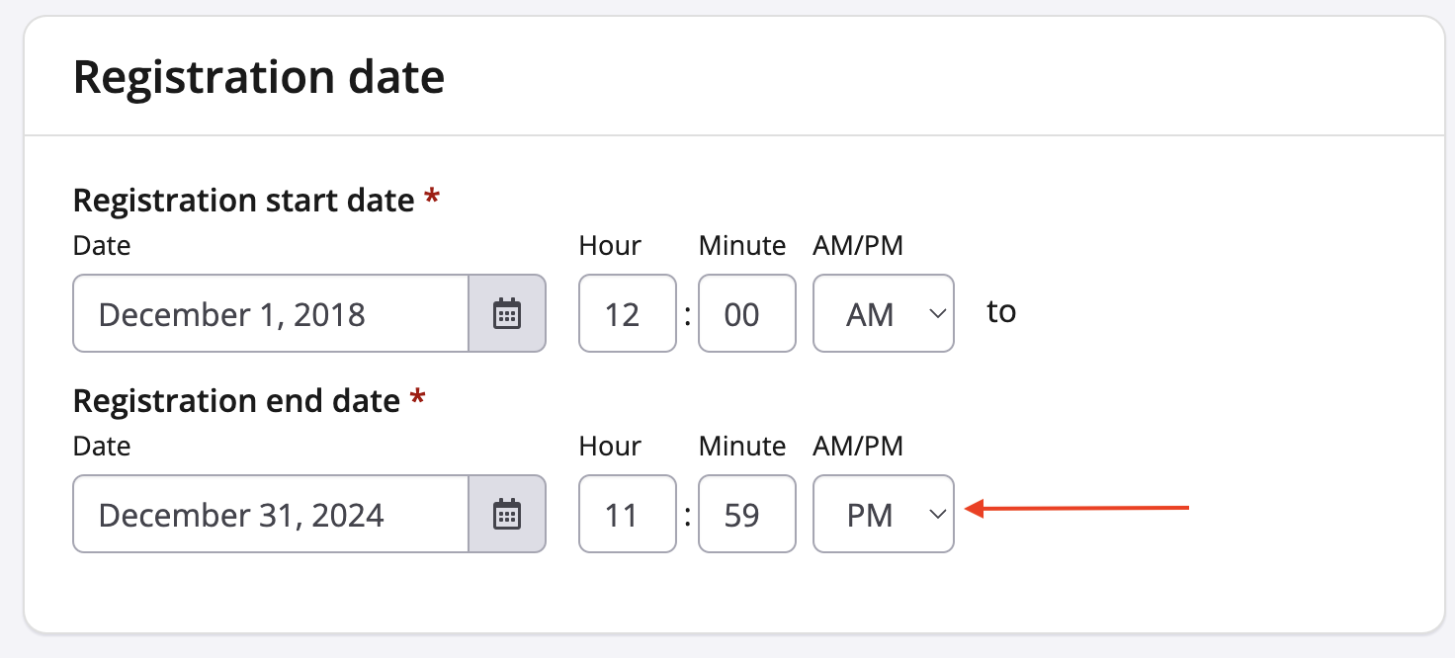The height and width of the screenshot is (658, 1455).
Task: Click the Date label under Registration end date
Action: 102,446
